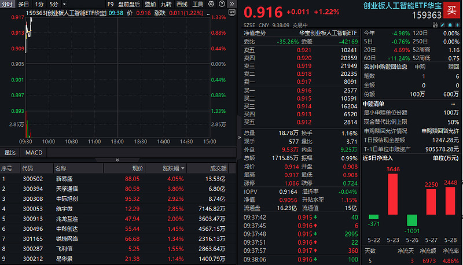Image resolution: width=463 pixels, height=265 pixels.
Task: Click the red 买 buy button
Action: (x=451, y=10)
